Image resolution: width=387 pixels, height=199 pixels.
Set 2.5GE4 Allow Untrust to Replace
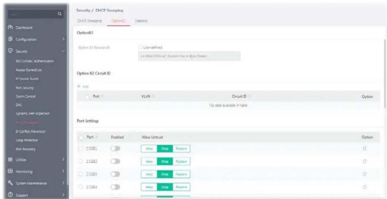[x=181, y=187]
